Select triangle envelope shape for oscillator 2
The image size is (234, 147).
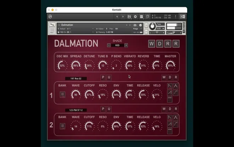(175, 118)
